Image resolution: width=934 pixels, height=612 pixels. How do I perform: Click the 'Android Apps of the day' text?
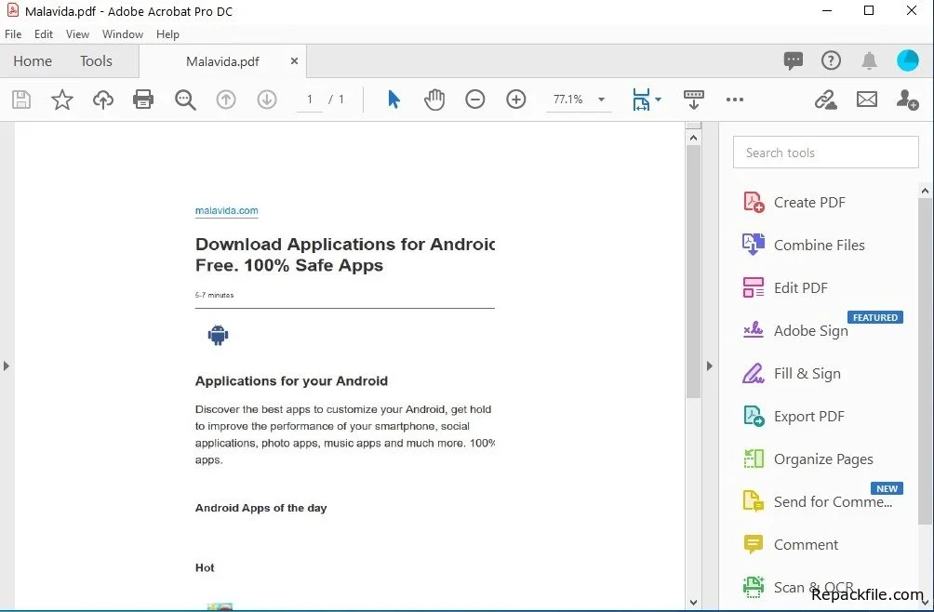point(260,508)
